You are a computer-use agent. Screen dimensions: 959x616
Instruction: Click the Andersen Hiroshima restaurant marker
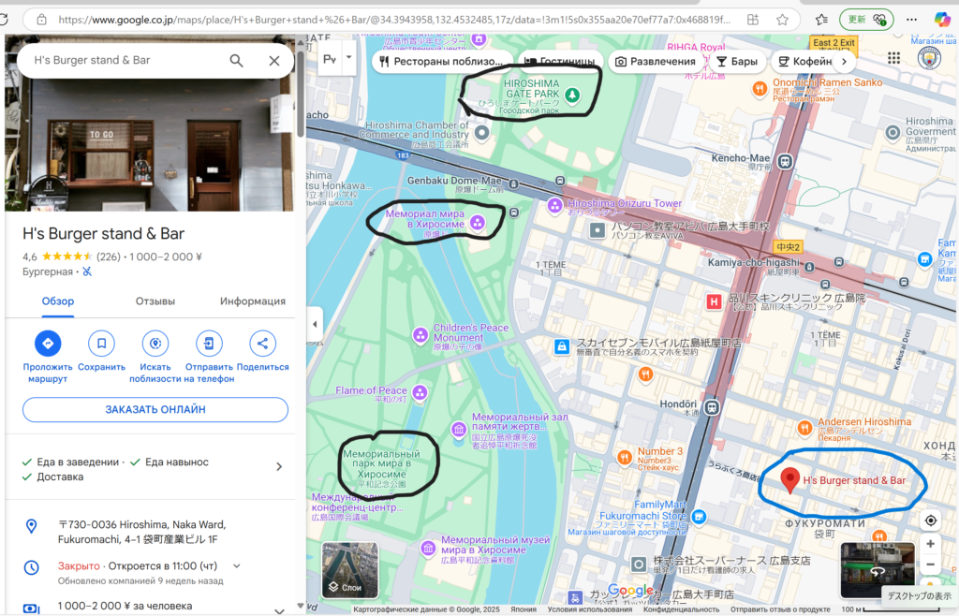804,427
